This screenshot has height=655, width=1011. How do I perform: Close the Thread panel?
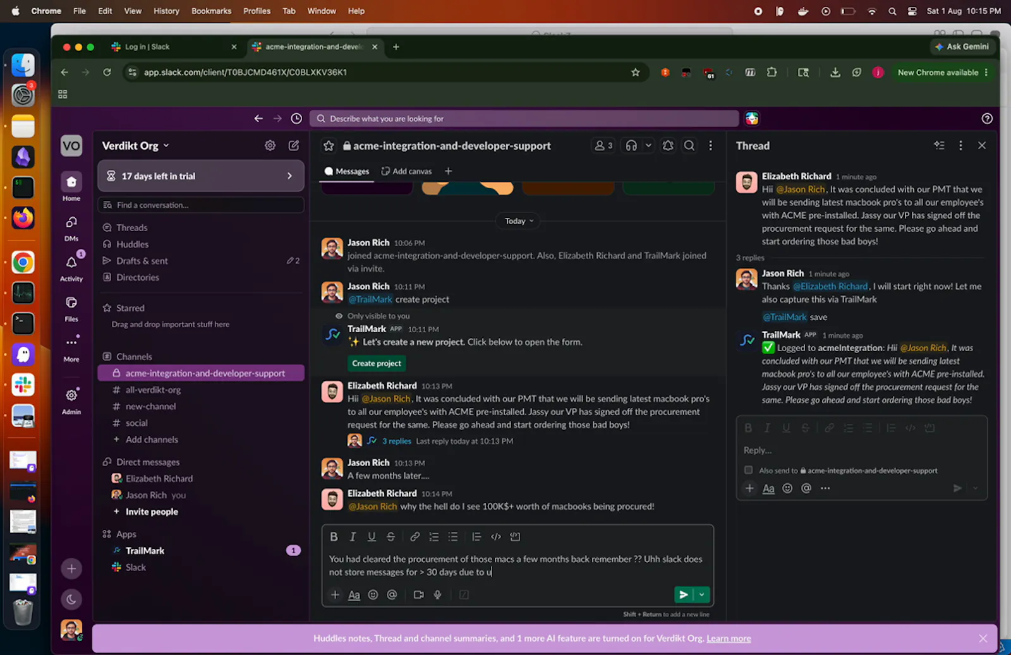tap(982, 146)
